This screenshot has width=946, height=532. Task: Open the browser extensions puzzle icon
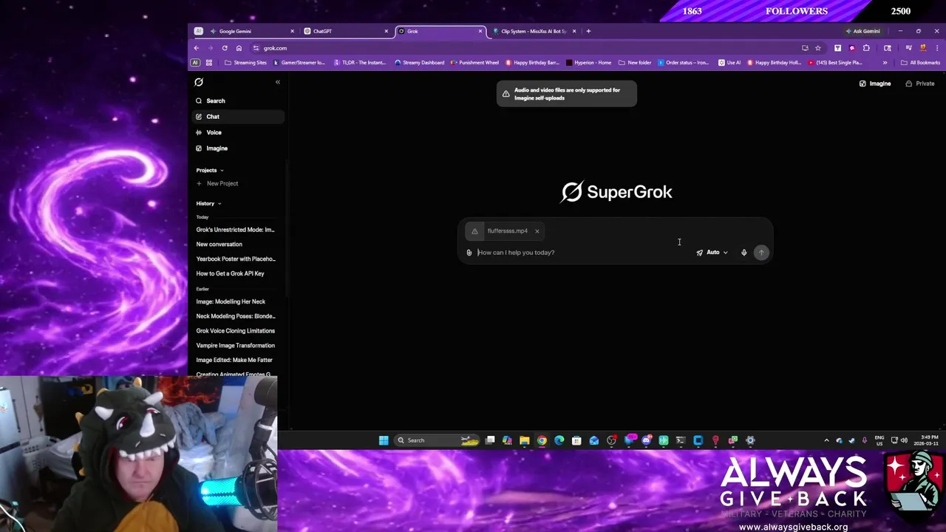pos(866,48)
